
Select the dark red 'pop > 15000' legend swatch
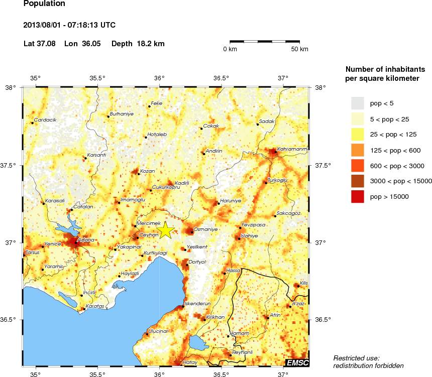(357, 197)
